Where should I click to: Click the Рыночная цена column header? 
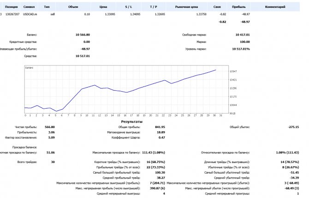pos(186,7)
